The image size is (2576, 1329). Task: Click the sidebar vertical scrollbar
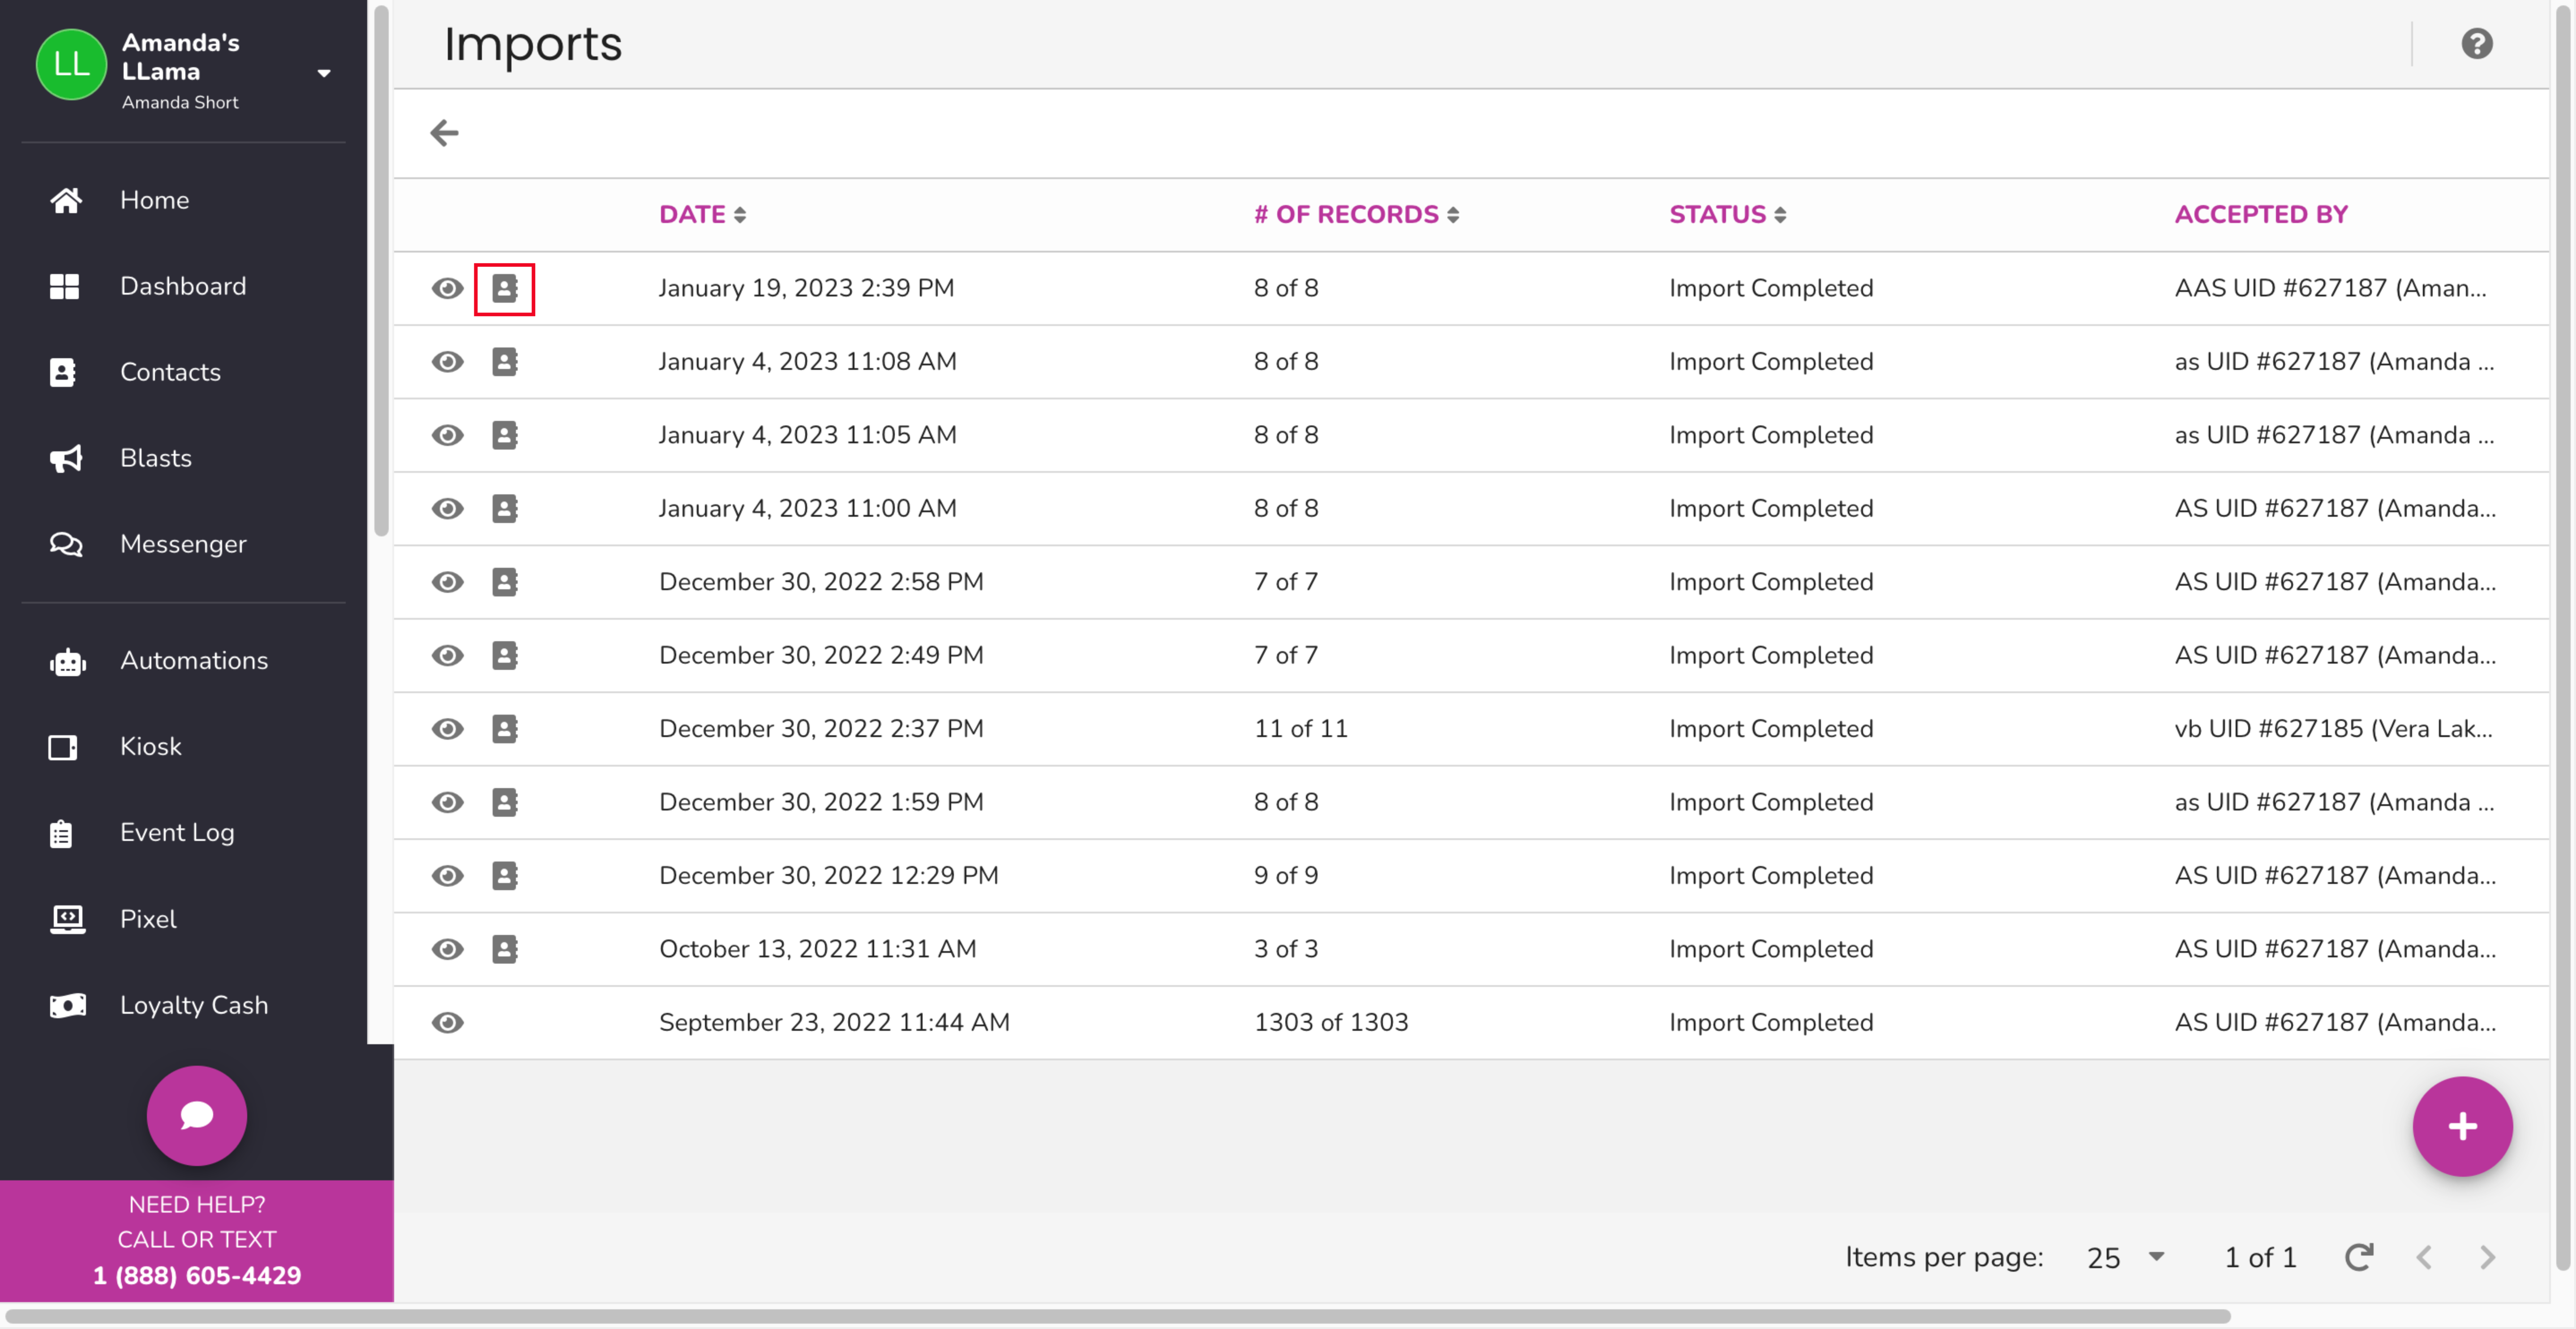(381, 270)
